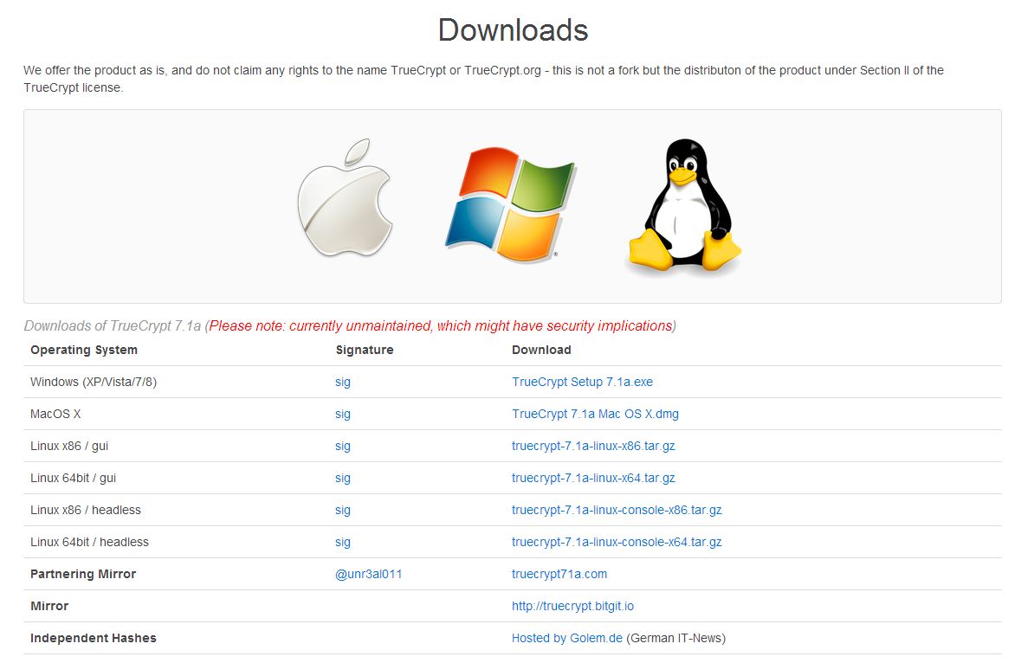The width and height of the screenshot is (1021, 663).
Task: Click the Windows (XP/Vista/7/8) cell
Action: pyautogui.click(x=94, y=382)
